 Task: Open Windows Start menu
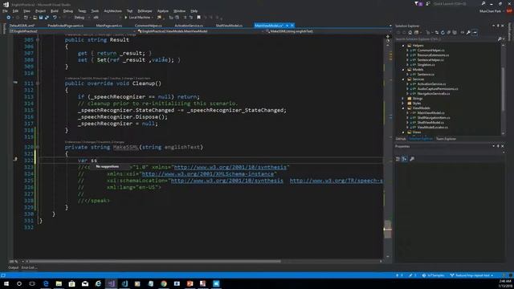[x=6, y=283]
